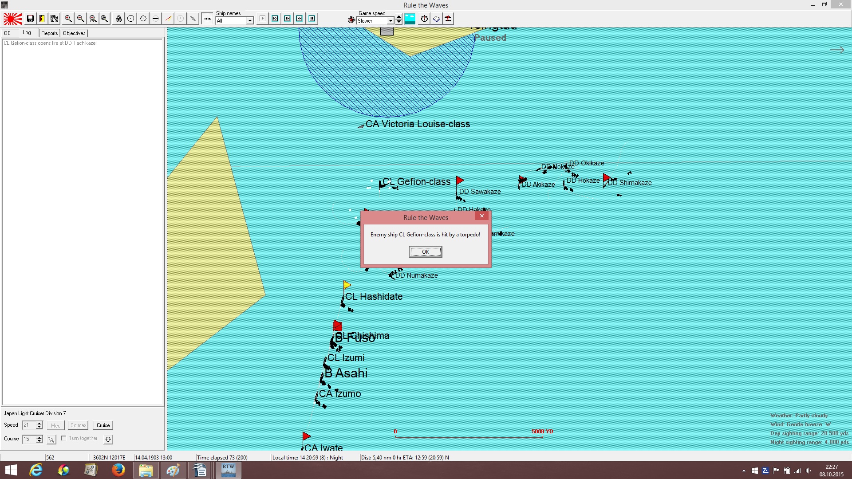This screenshot has width=852, height=479.
Task: Click the range circle toolbar icon
Action: click(131, 19)
